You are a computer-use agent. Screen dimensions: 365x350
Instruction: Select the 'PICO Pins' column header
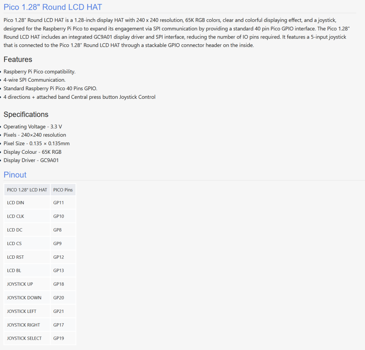[63, 190]
